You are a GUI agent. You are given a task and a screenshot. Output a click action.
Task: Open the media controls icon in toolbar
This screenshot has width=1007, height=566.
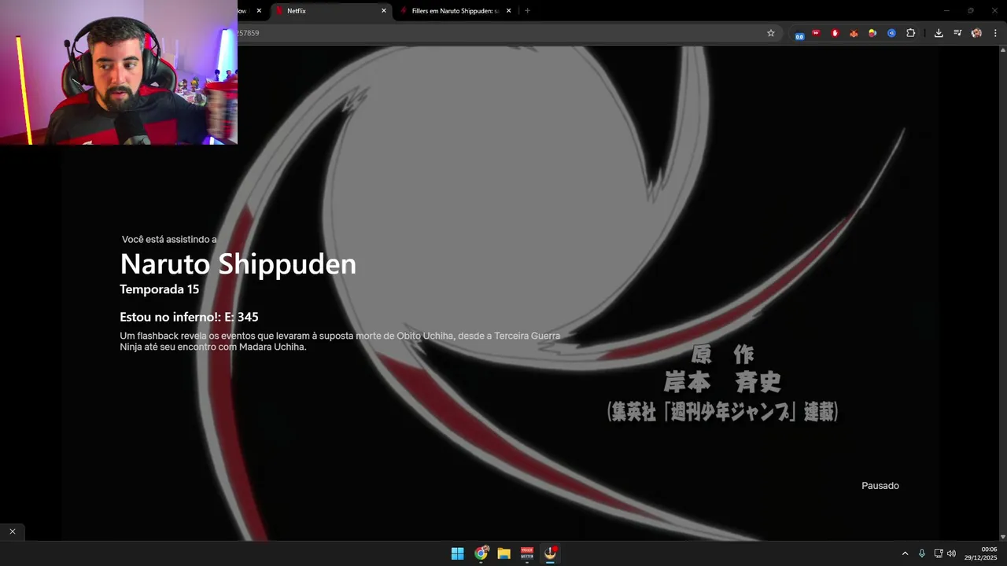(x=957, y=33)
